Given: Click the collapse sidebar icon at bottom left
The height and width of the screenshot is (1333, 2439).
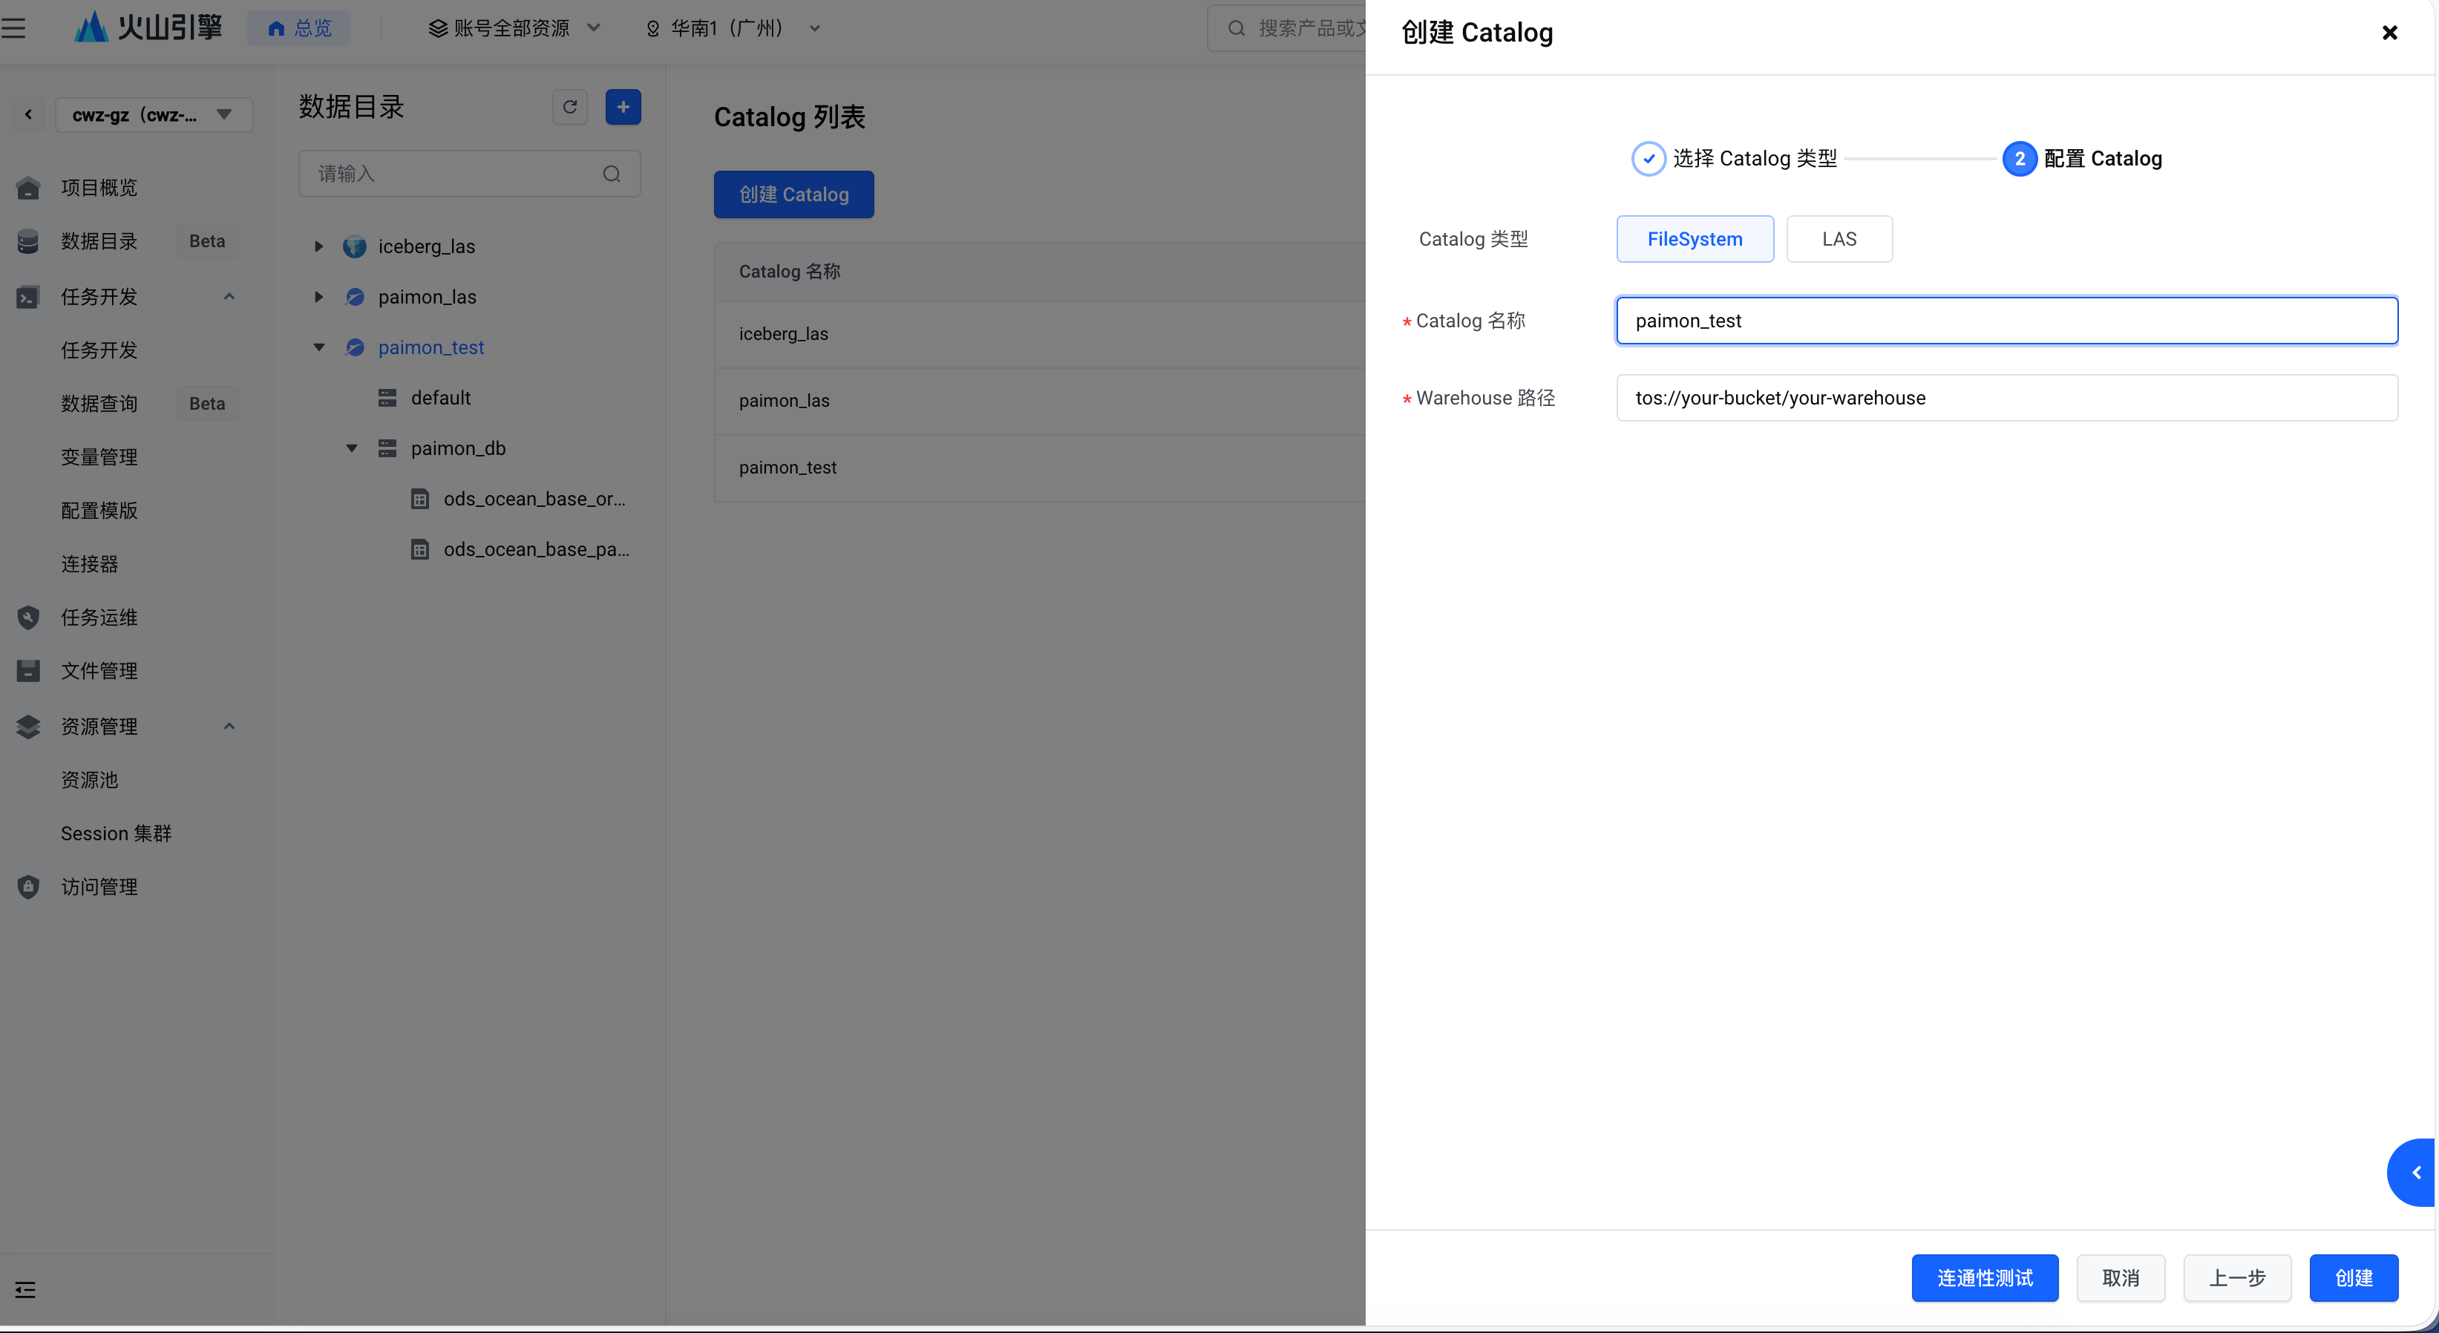Looking at the screenshot, I should pyautogui.click(x=24, y=1289).
